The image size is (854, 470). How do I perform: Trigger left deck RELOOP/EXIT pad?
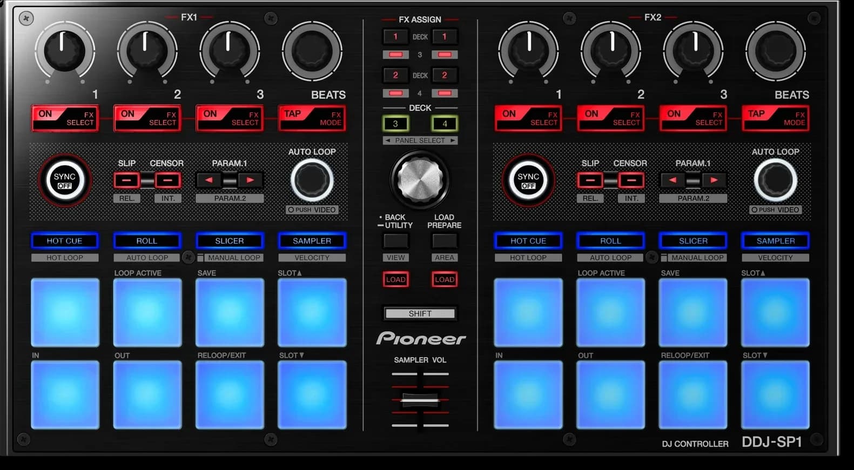coord(230,395)
